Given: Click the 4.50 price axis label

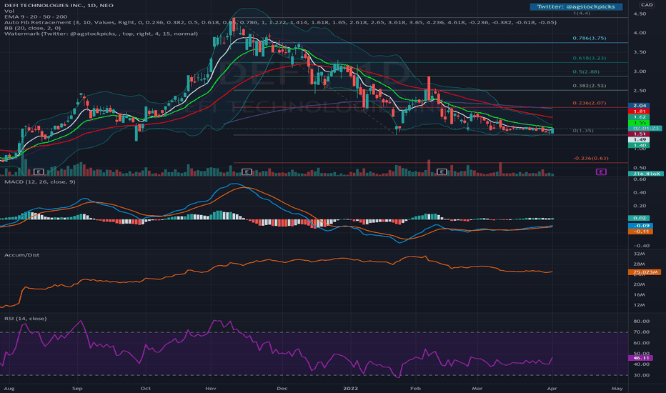Looking at the screenshot, I should [x=640, y=14].
